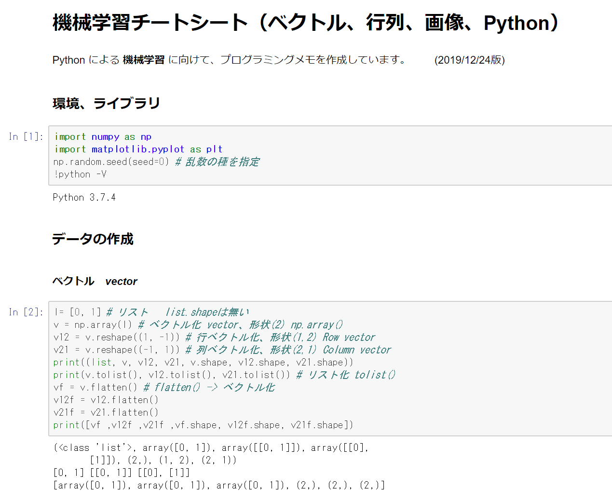Screen dimensions: 612x501
Task: Select the In [2] cell prompt
Action: [26, 312]
